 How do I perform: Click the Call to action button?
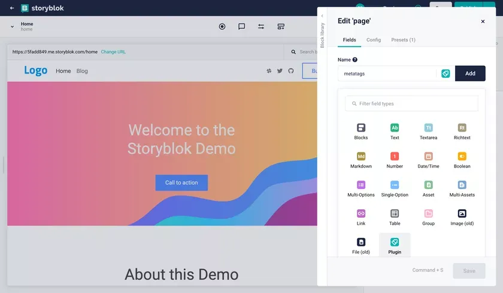tap(181, 182)
